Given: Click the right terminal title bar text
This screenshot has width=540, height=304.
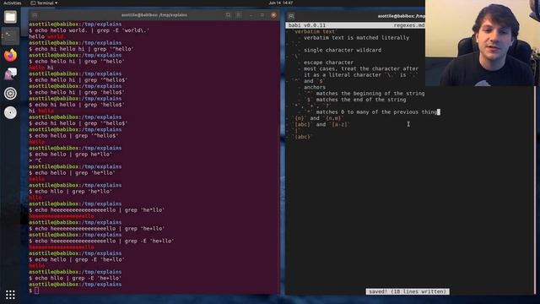Looking at the screenshot, I should (402, 16).
